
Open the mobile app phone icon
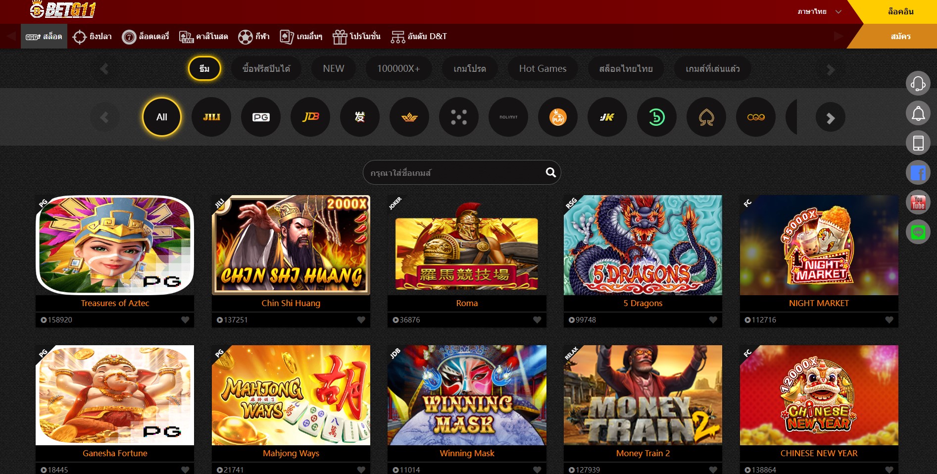[x=918, y=143]
